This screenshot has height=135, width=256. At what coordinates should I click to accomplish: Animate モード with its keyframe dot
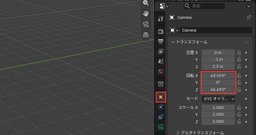click(x=246, y=99)
